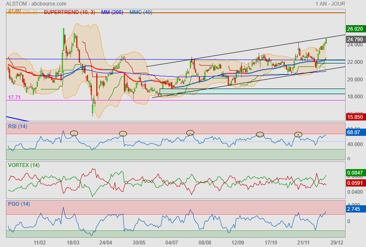Click the magenta 17.71 support level label

14,98
